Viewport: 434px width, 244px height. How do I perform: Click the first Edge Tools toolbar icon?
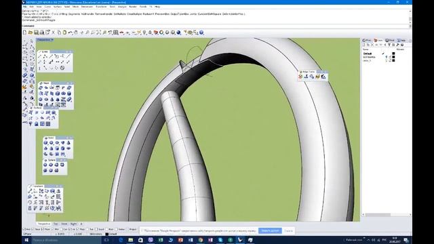pyautogui.click(x=300, y=77)
